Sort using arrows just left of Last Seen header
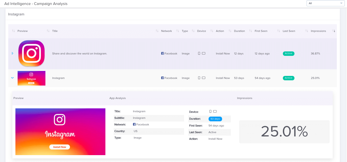347x162 pixels. [x=279, y=31]
